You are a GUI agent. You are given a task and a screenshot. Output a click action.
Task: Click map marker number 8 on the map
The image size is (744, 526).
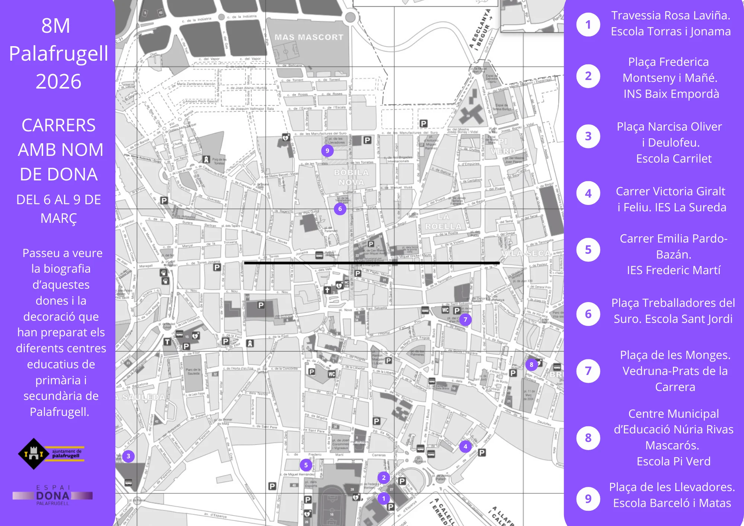coord(532,365)
